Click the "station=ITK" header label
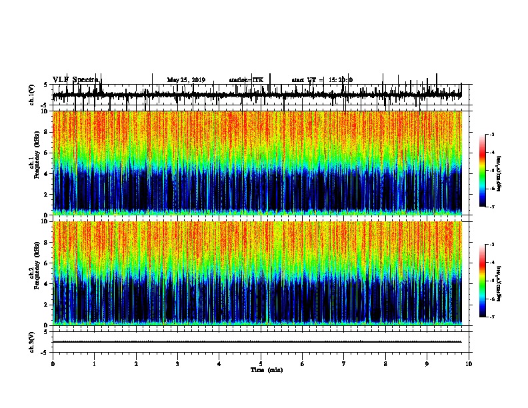This screenshot has width=528, height=408. (x=246, y=80)
